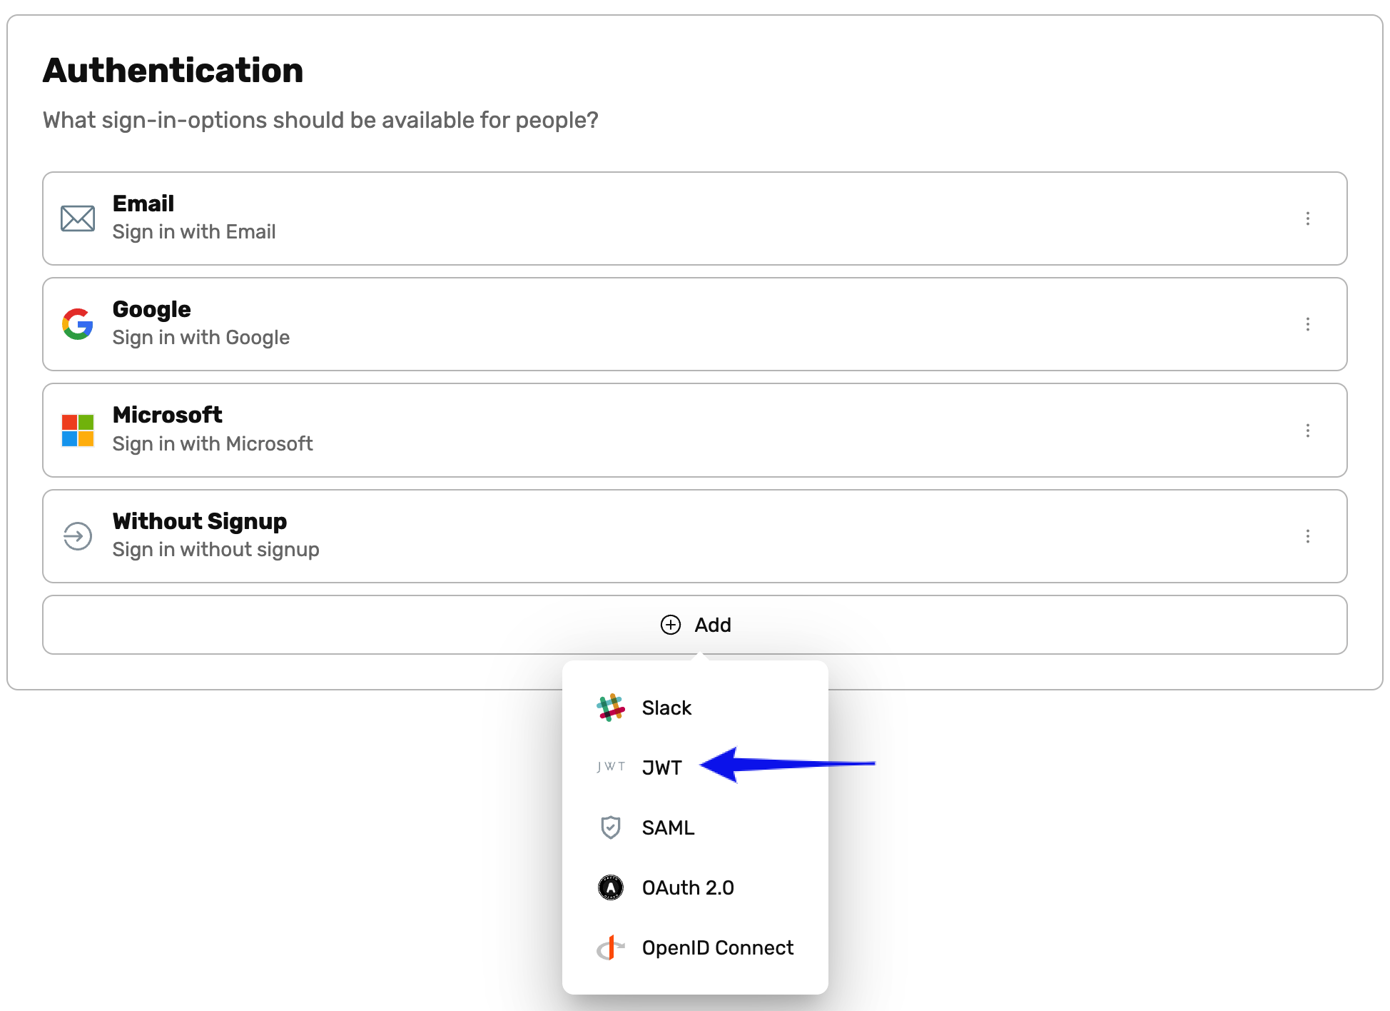Select OpenID Connect from the add menu
Viewport: 1390px width, 1011px height.
coord(717,947)
